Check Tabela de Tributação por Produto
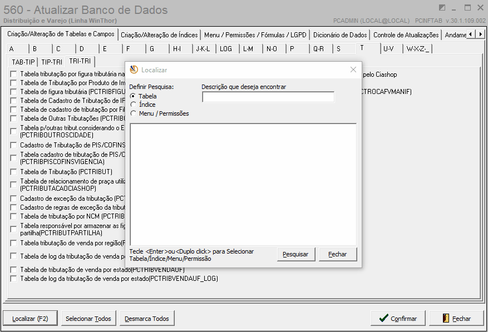Image resolution: width=488 pixels, height=332 pixels. [13, 83]
